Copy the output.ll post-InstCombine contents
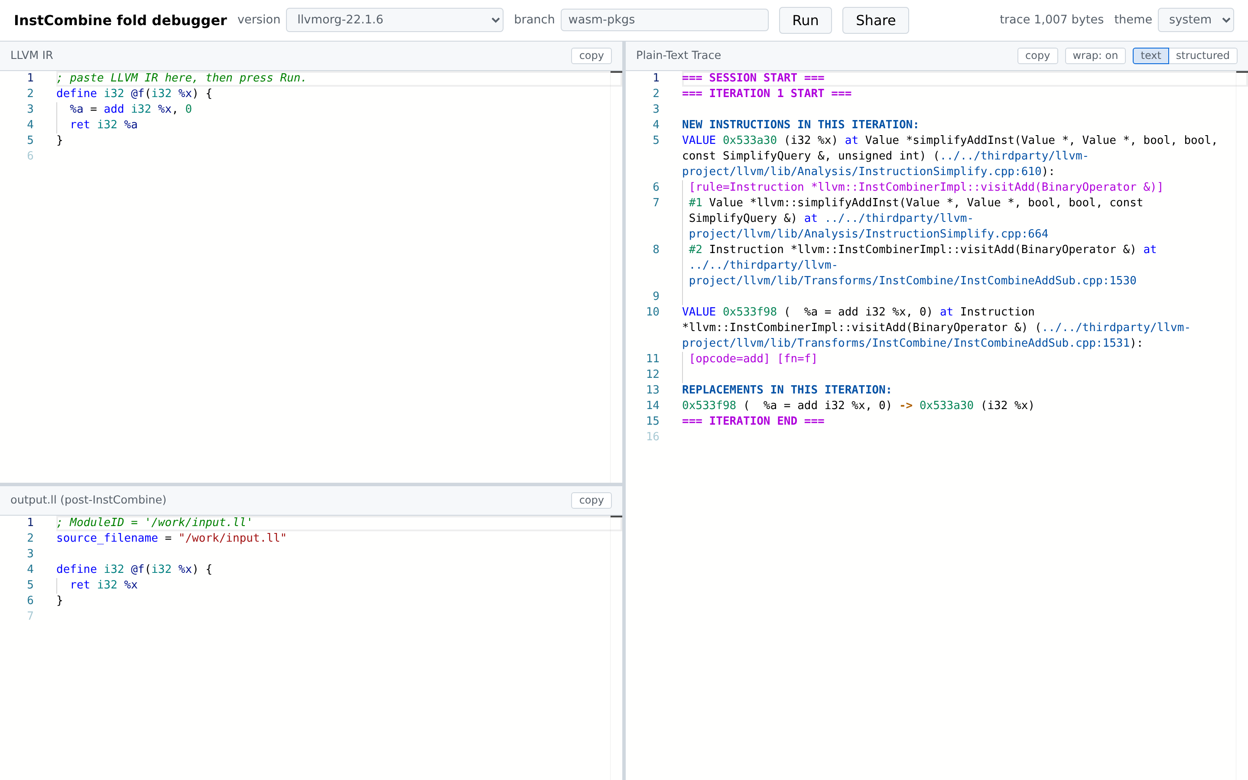 click(x=591, y=500)
